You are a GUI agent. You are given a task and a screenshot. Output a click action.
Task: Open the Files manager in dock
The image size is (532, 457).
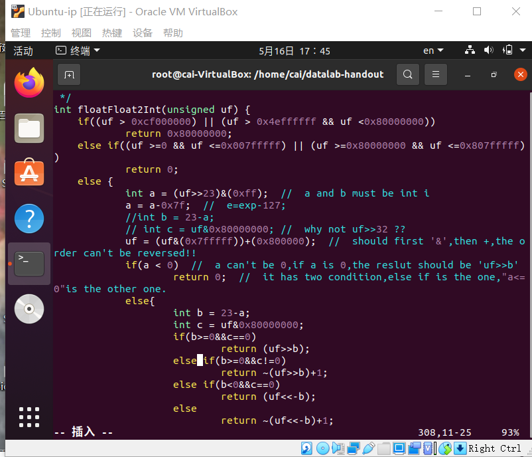coord(29,128)
